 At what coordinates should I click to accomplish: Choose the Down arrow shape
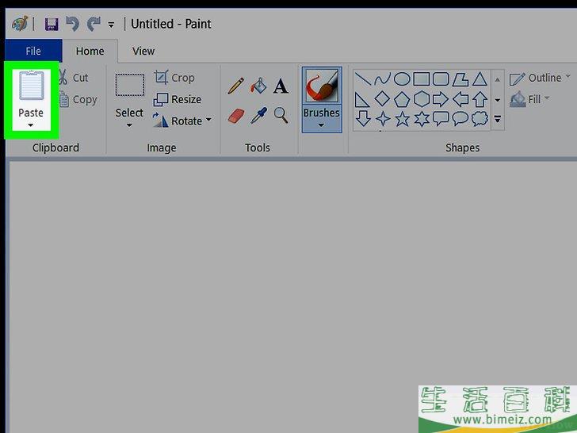click(x=363, y=119)
